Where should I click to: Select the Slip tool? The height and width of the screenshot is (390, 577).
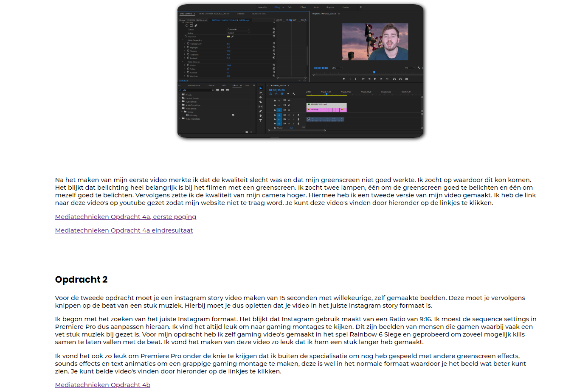click(x=261, y=107)
